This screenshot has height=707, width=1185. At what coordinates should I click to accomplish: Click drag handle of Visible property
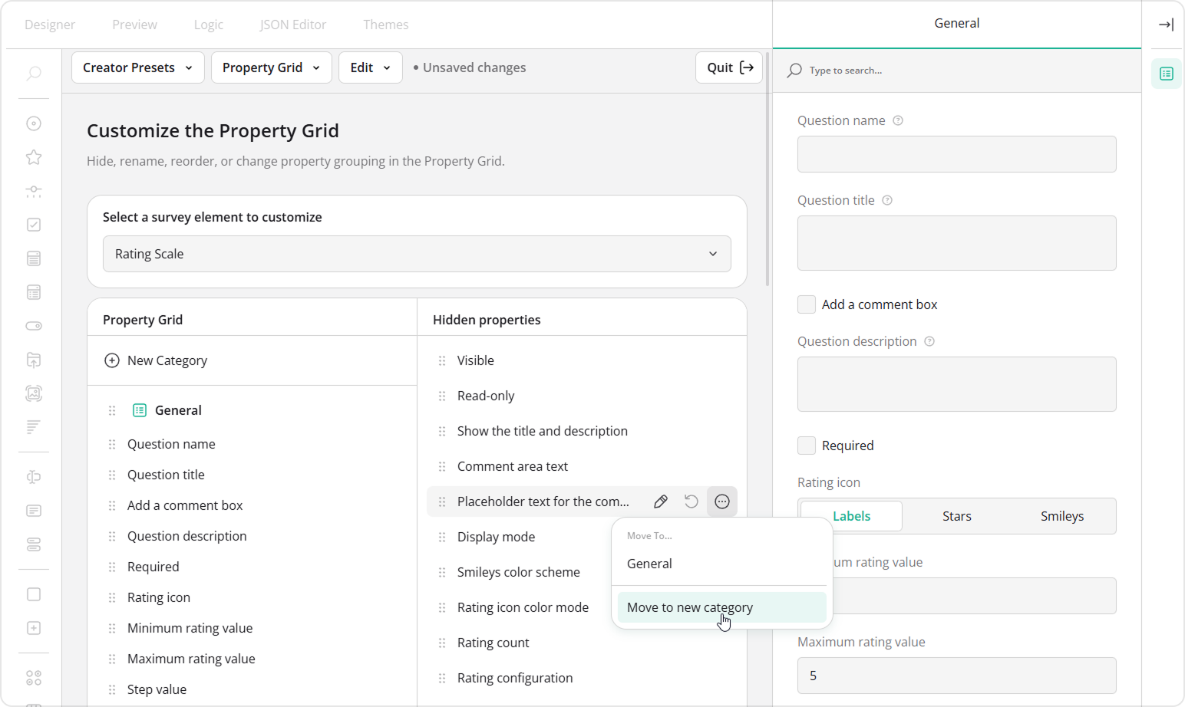pos(442,360)
